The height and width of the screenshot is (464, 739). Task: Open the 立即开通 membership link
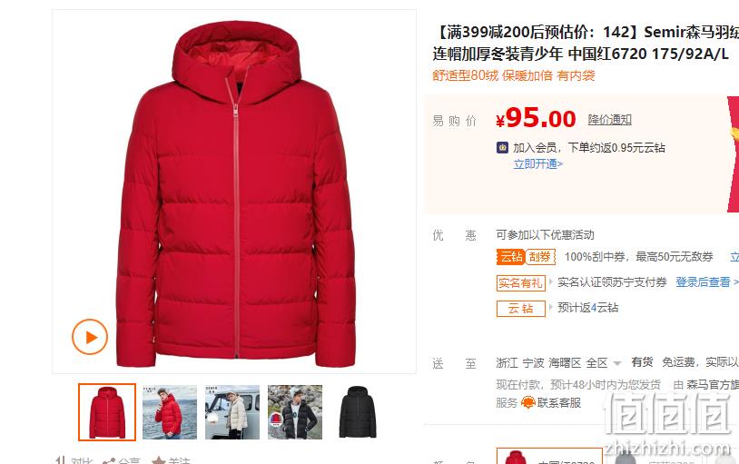[x=537, y=164]
